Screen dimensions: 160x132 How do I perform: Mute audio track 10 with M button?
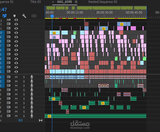(x=16, y=116)
